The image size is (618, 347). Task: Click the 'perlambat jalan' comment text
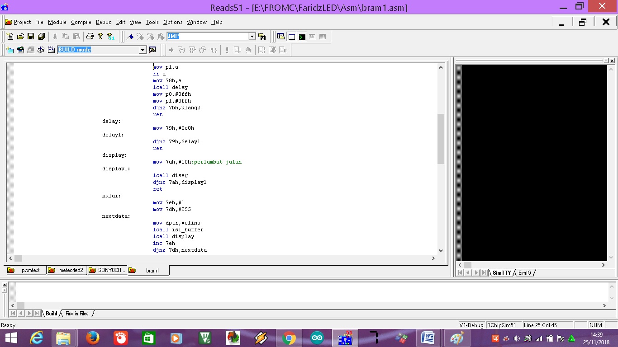218,162
